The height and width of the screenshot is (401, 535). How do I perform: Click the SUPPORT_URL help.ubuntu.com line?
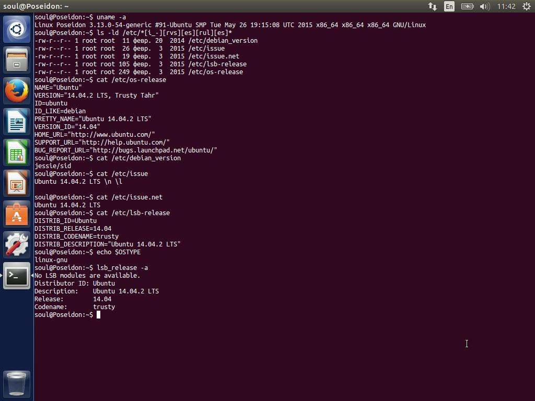click(x=102, y=143)
